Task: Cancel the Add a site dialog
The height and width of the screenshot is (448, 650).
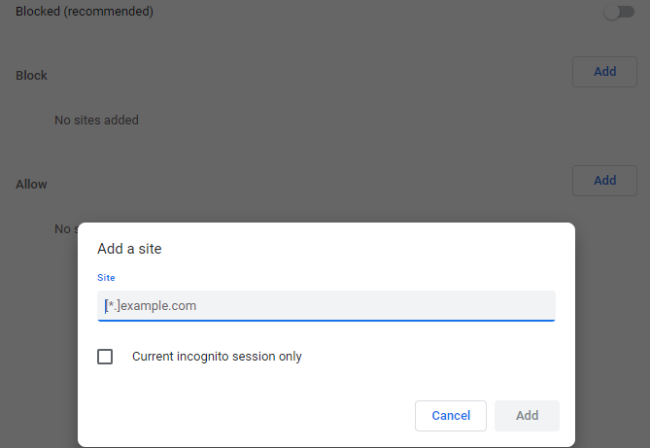Action: pos(451,416)
